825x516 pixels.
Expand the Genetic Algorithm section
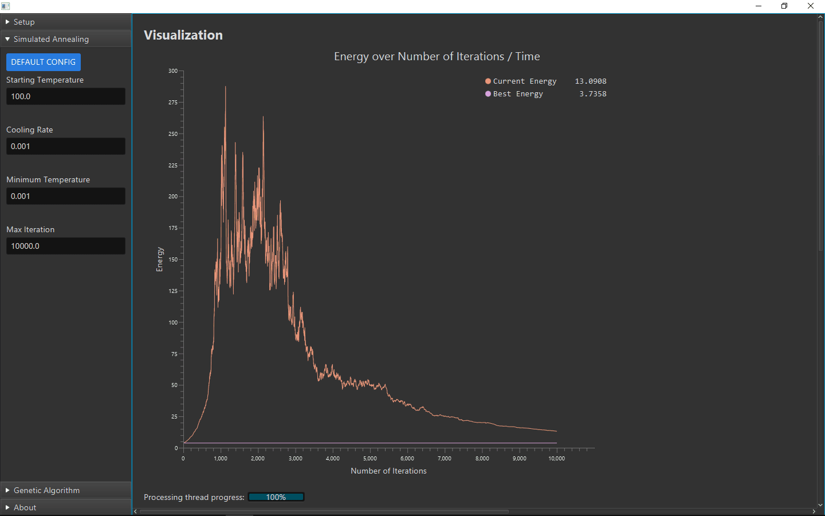46,490
